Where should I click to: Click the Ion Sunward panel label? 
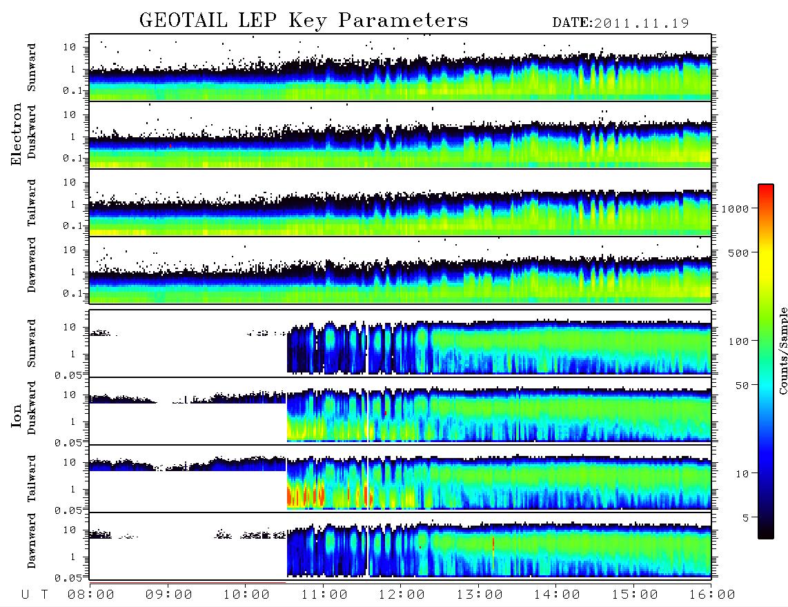(x=32, y=344)
